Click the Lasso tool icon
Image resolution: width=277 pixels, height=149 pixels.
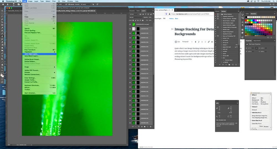click(x=2, y=16)
